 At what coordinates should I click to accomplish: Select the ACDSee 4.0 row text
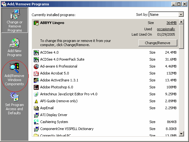[x=49, y=52]
